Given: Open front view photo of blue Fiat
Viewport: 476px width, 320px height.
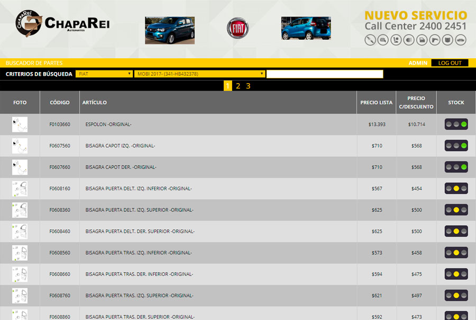Looking at the screenshot, I should (170, 30).
